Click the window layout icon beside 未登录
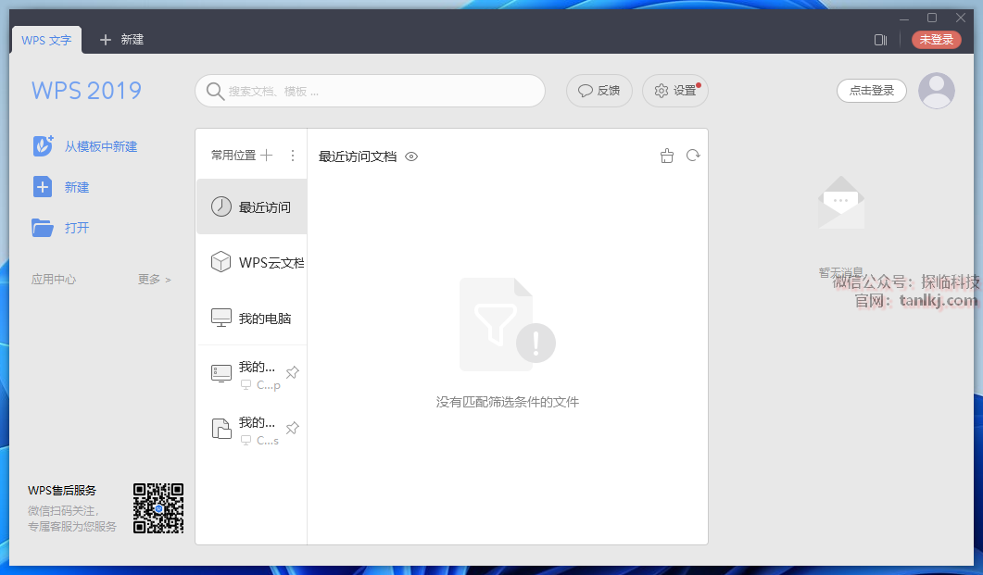The height and width of the screenshot is (575, 983). (880, 40)
